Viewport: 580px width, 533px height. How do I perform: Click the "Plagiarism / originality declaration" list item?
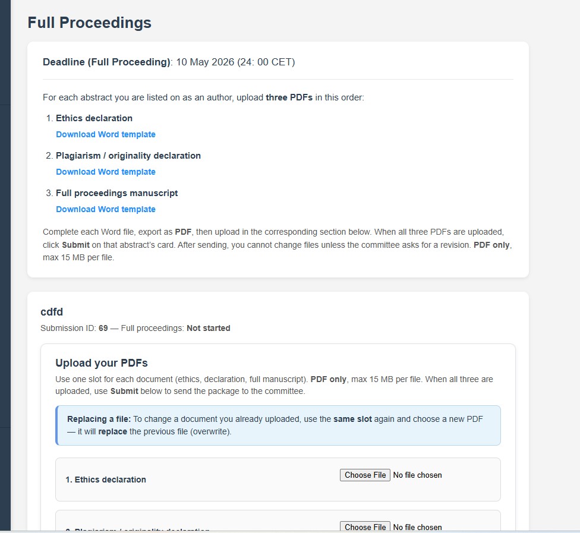(128, 156)
